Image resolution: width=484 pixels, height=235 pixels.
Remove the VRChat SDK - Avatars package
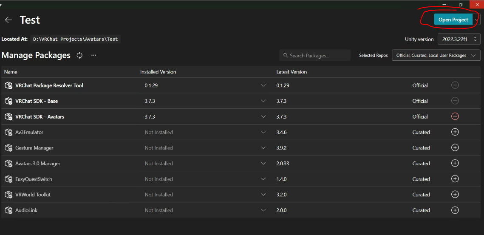pos(455,116)
